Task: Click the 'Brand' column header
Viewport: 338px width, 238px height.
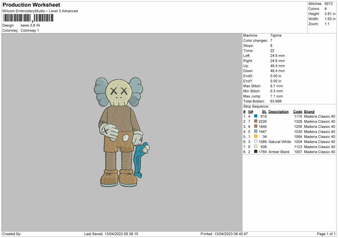Action: click(x=309, y=112)
